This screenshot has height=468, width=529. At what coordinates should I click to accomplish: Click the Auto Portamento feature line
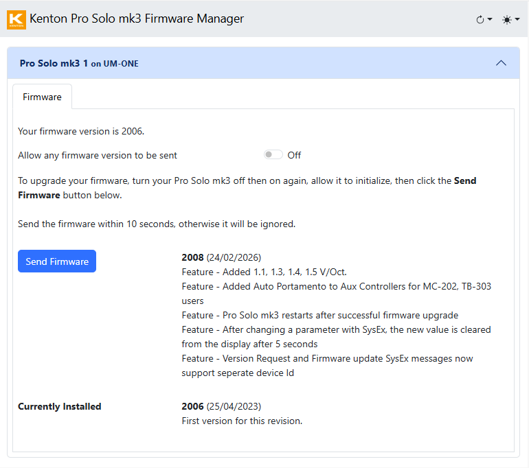coord(336,286)
